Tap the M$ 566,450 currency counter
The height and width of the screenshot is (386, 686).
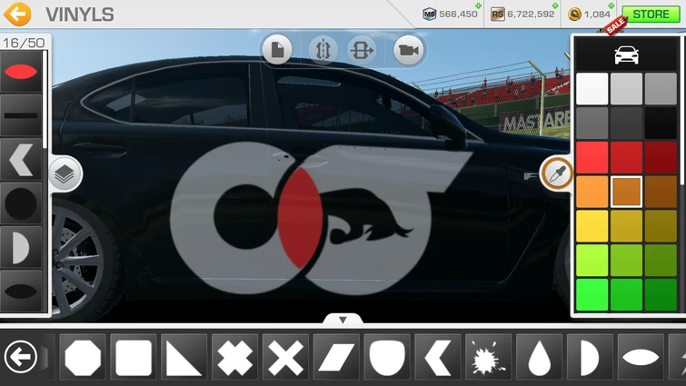coord(450,14)
